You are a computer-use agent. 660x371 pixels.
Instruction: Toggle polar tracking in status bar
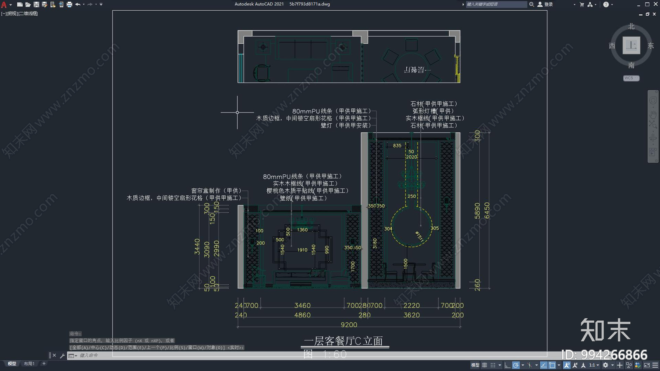pos(516,365)
